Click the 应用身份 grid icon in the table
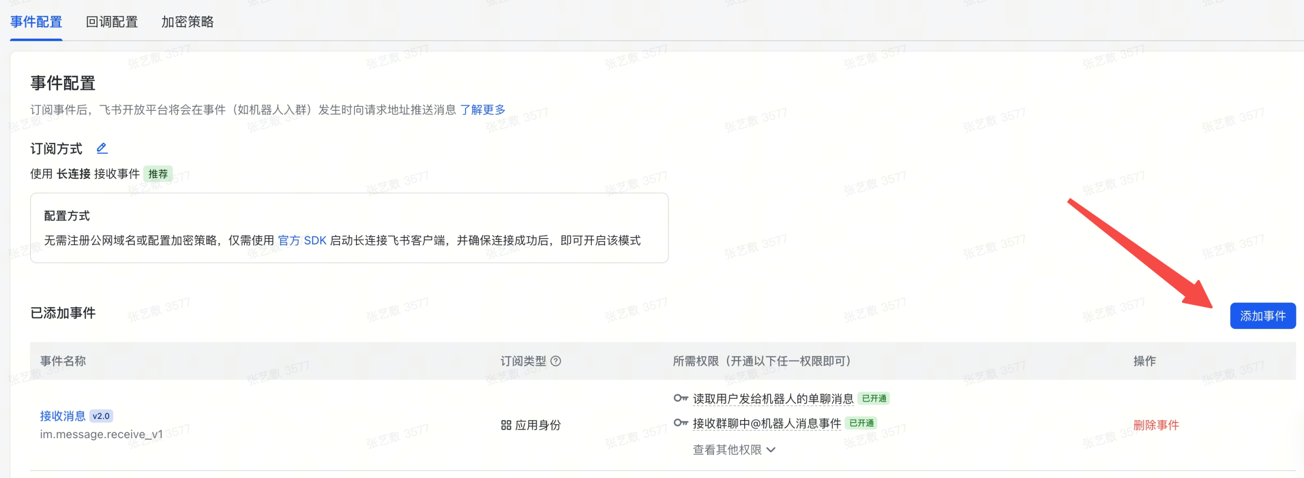1304x478 pixels. [x=506, y=425]
